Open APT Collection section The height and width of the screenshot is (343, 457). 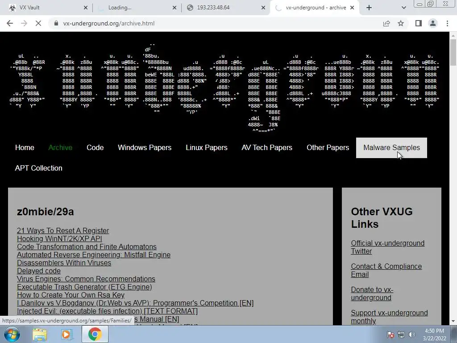(38, 168)
